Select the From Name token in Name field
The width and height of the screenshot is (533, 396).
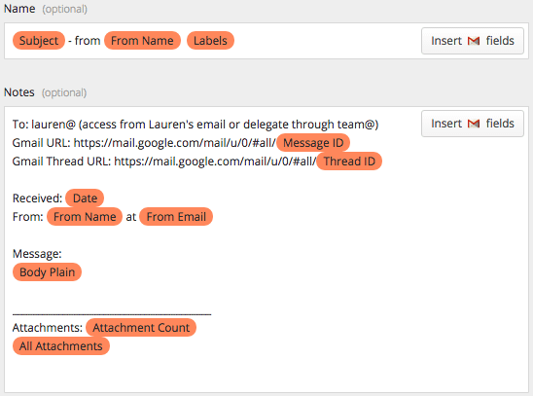[142, 41]
